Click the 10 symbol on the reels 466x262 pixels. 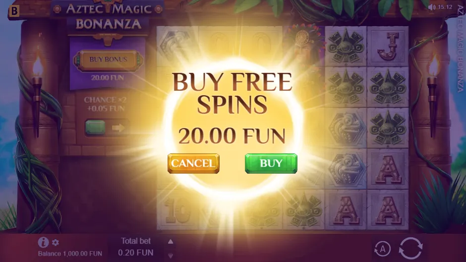tap(177, 210)
